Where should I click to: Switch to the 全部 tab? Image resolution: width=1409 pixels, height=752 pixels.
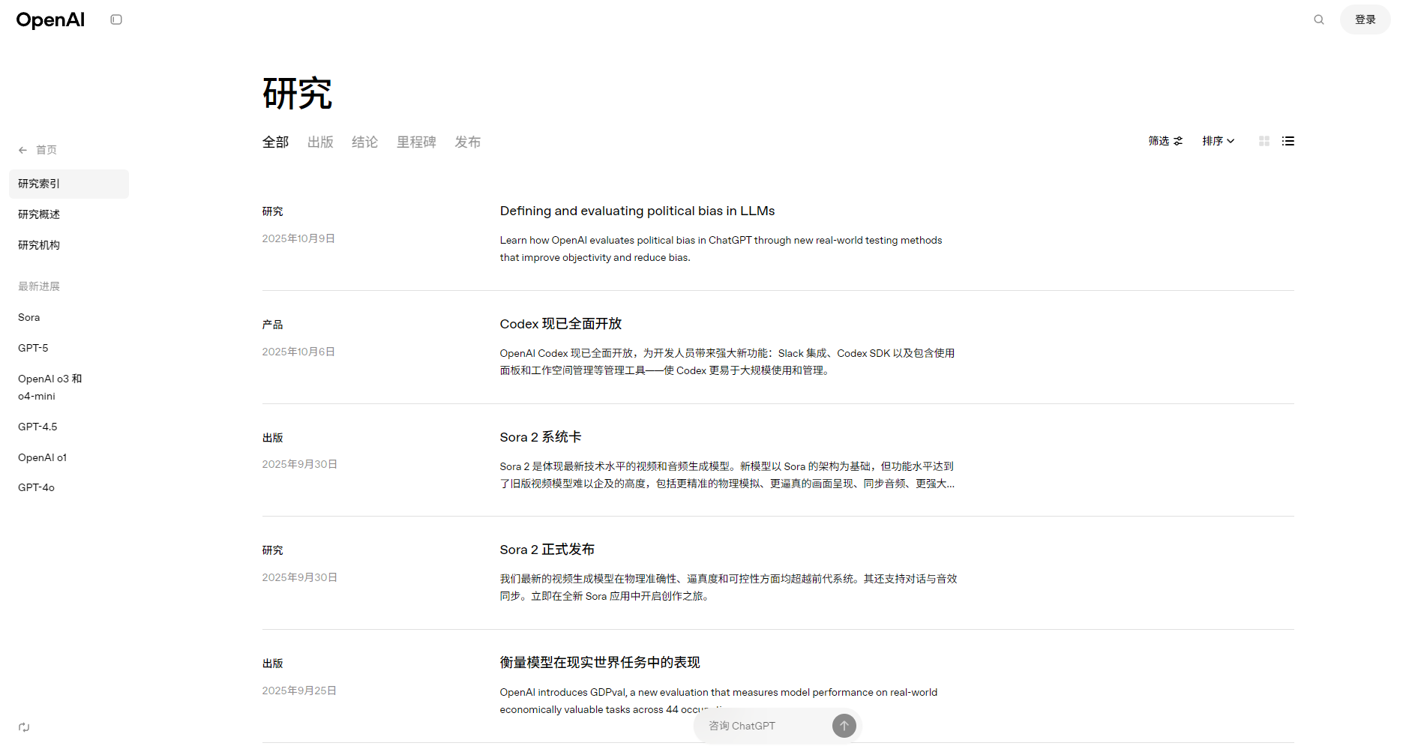tap(275, 142)
